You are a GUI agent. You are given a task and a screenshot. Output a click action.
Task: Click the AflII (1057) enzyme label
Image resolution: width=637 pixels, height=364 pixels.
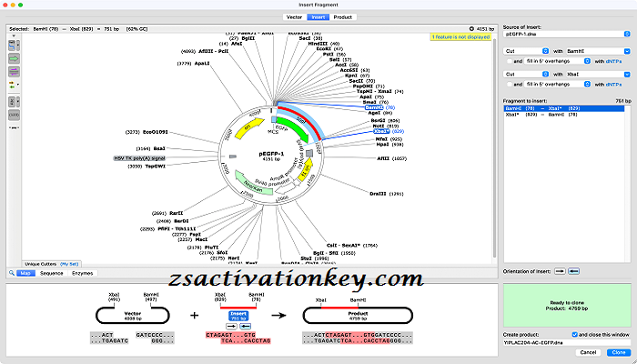(x=391, y=158)
